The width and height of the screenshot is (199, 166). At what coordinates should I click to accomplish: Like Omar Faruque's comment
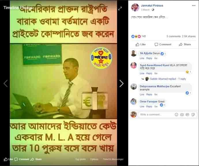pyautogui.click(x=142, y=106)
